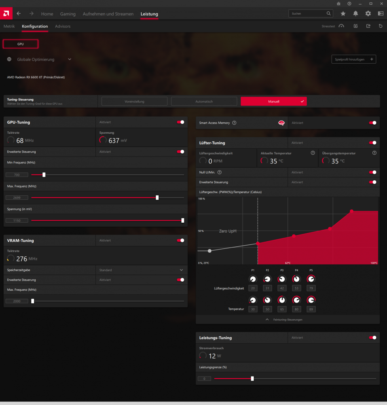Disable the Lüfter-Tuning toggle
The image size is (387, 405).
click(372, 143)
